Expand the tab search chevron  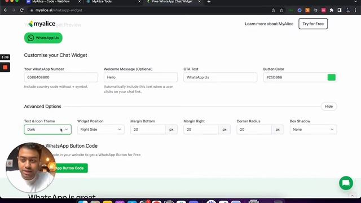[x=356, y=2]
